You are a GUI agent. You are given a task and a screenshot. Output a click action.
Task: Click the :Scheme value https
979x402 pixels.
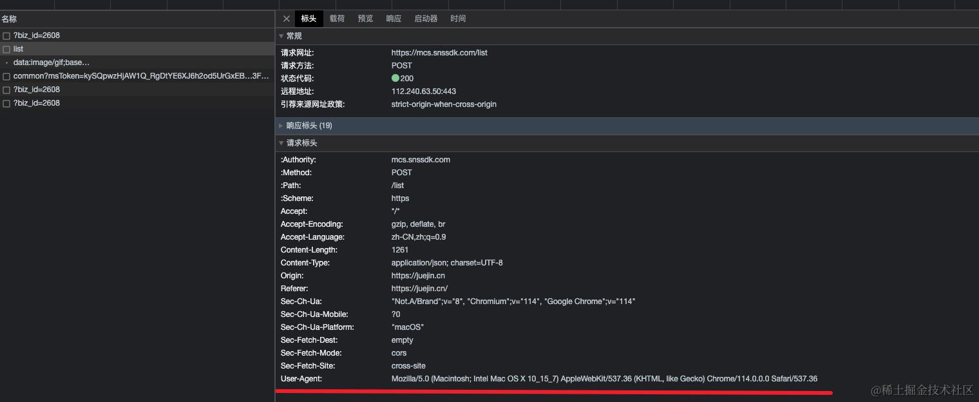point(400,198)
